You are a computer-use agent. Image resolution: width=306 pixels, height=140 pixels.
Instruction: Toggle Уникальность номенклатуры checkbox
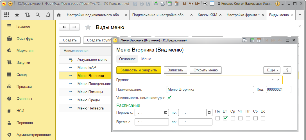coord(169,98)
